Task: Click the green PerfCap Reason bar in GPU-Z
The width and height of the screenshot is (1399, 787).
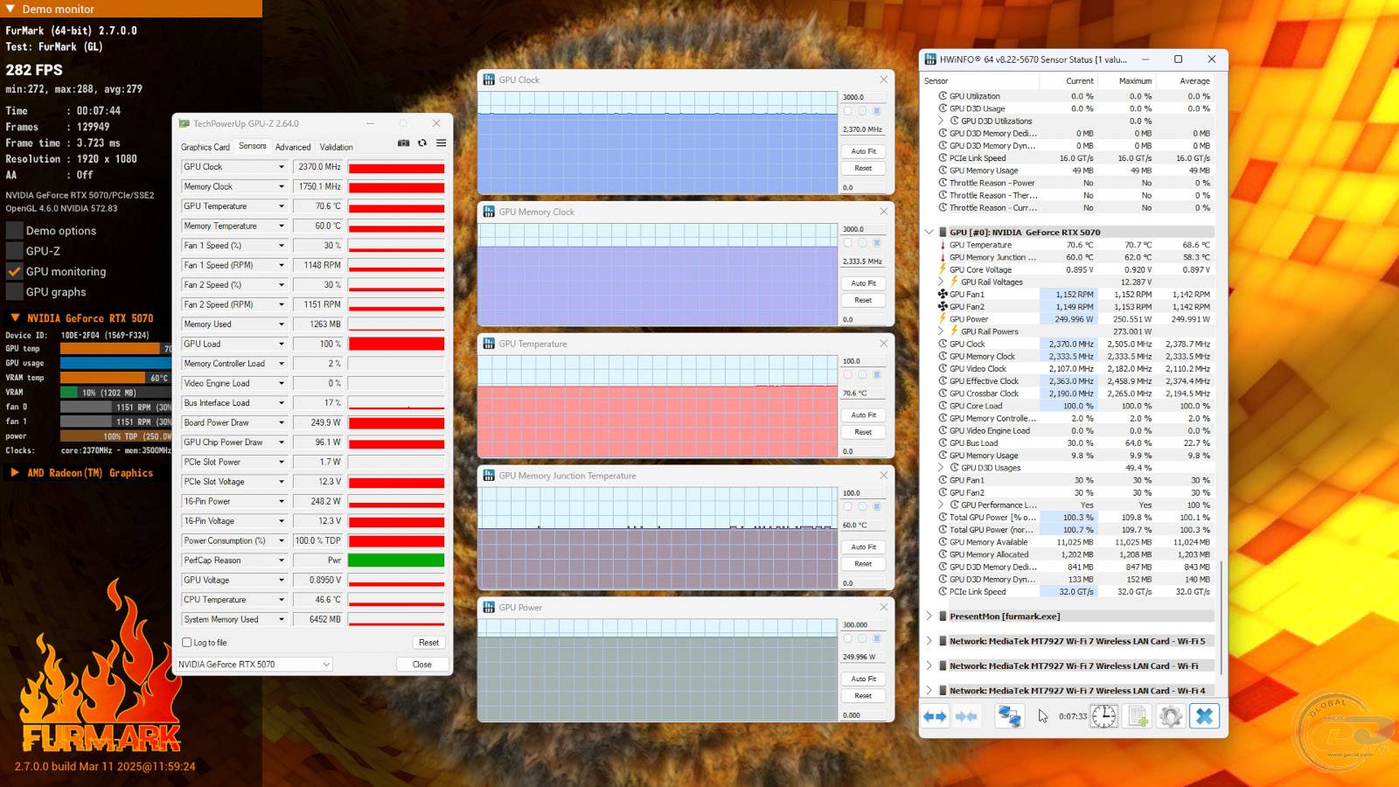Action: (x=396, y=561)
